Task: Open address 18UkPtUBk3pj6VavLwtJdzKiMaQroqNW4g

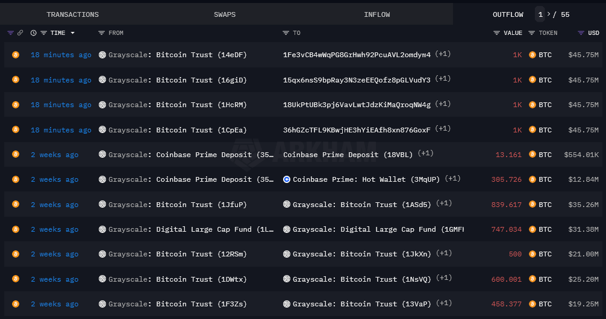Action: point(357,105)
